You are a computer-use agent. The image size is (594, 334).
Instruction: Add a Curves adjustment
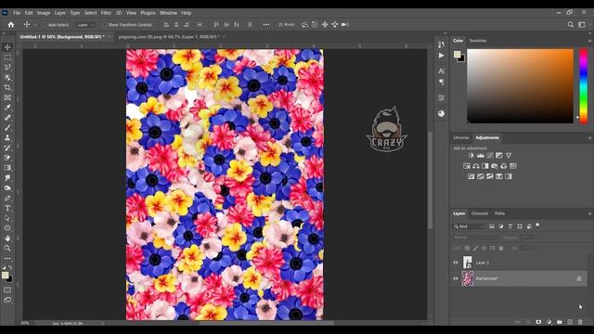pos(490,155)
